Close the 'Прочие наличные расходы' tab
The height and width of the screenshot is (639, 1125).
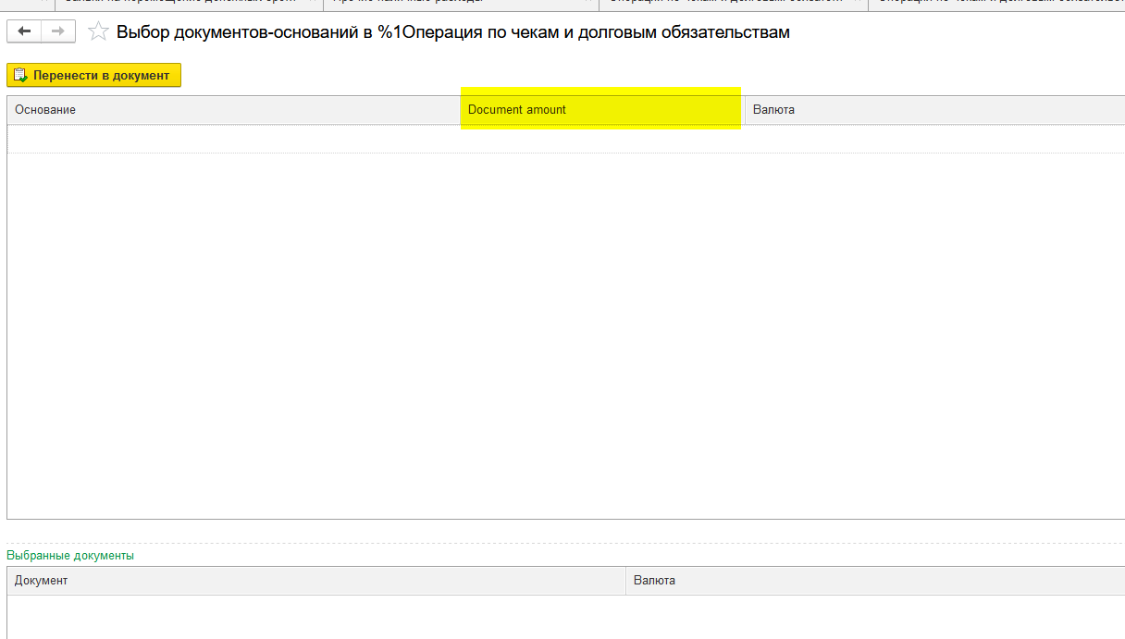click(587, 5)
